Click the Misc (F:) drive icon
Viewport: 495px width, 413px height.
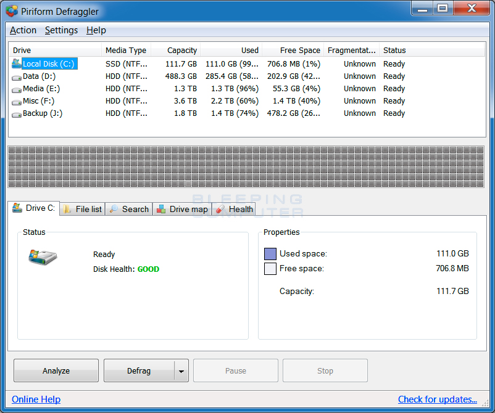pyautogui.click(x=17, y=101)
